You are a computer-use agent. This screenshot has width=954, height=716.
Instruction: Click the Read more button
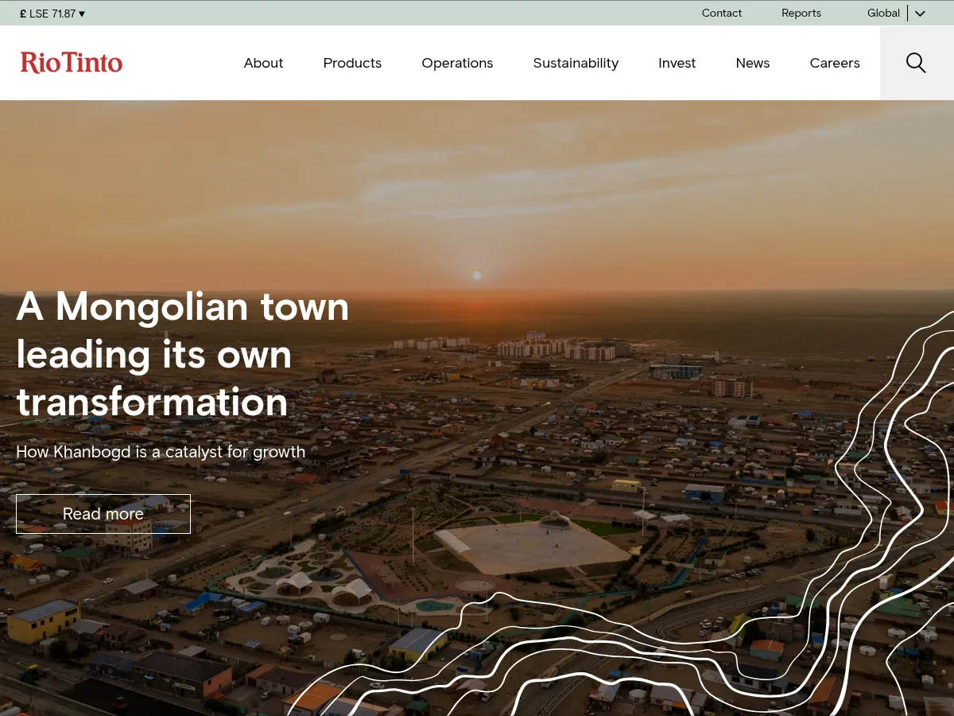(x=103, y=514)
